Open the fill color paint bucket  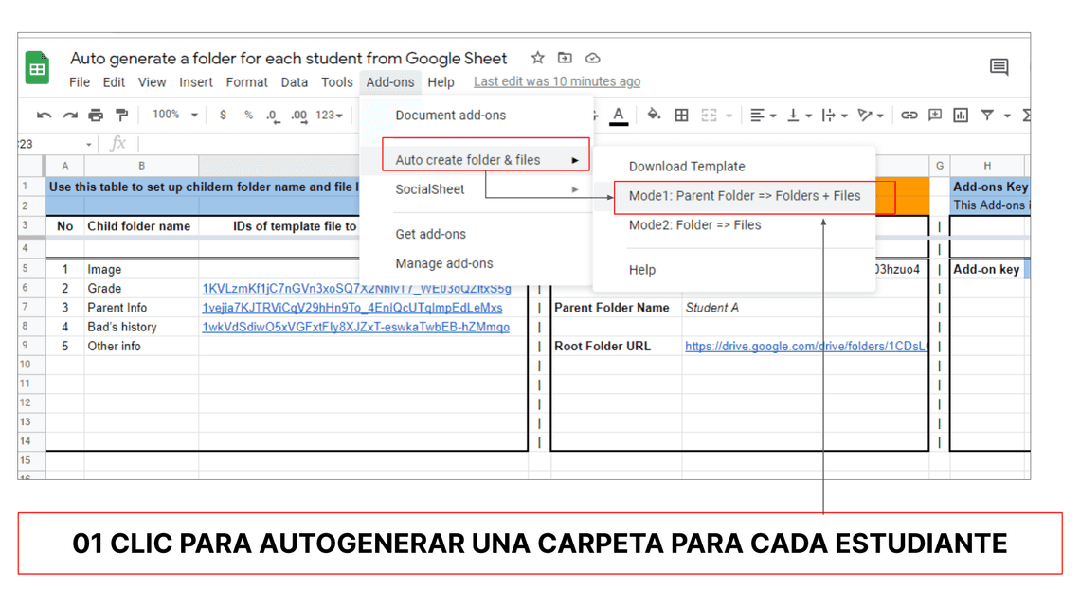pos(654,116)
